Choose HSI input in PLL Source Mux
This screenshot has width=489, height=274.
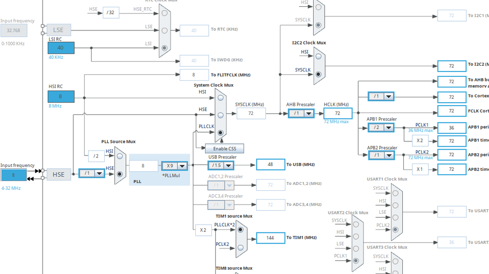[x=120, y=157]
